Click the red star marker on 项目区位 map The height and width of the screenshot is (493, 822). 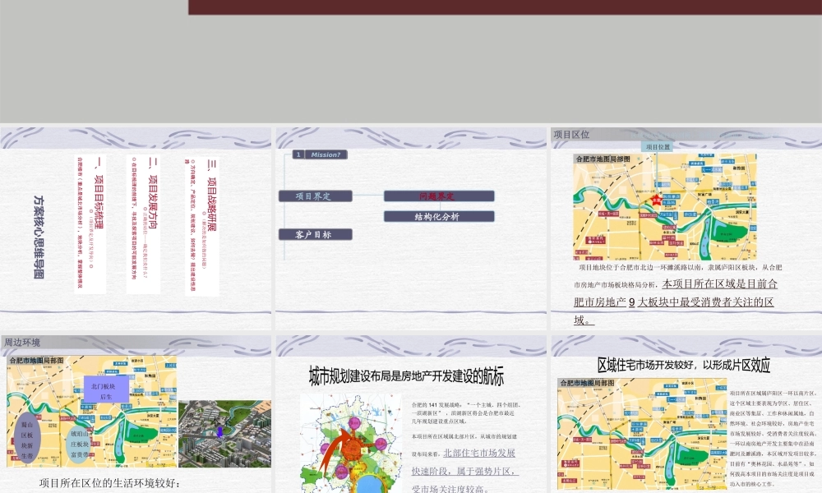point(656,200)
